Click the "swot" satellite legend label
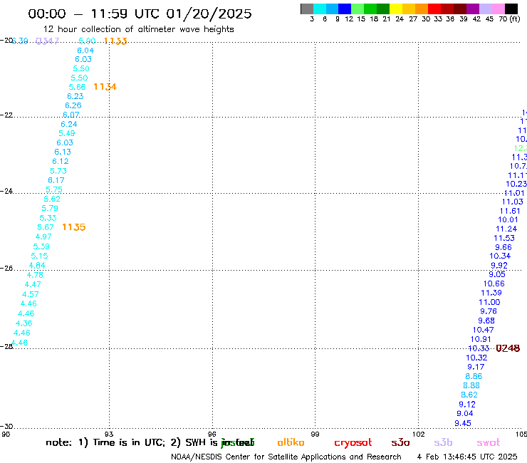This screenshot has height=463, width=527. (x=489, y=442)
